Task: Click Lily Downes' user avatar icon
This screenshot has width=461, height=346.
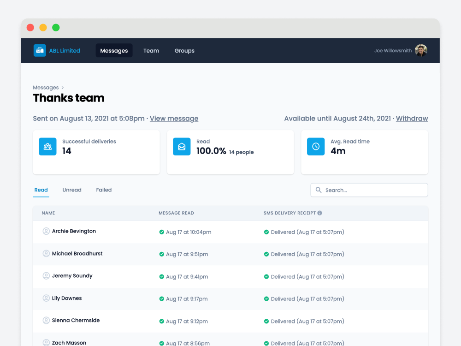Action: 46,298
